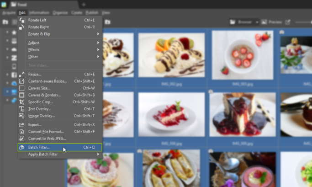312x187 pixels.
Task: Switch to the Food tab
Action: pos(43,5)
